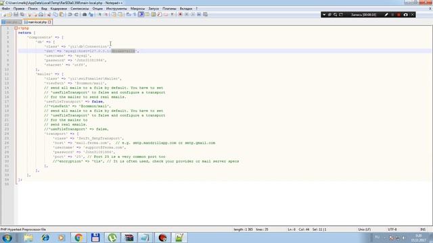Screen dimensions: 433x243
Task: Open the Запуск menu
Action: (x=154, y=9)
